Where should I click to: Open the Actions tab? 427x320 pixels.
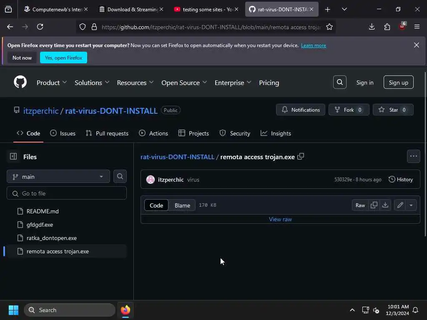[153, 133]
